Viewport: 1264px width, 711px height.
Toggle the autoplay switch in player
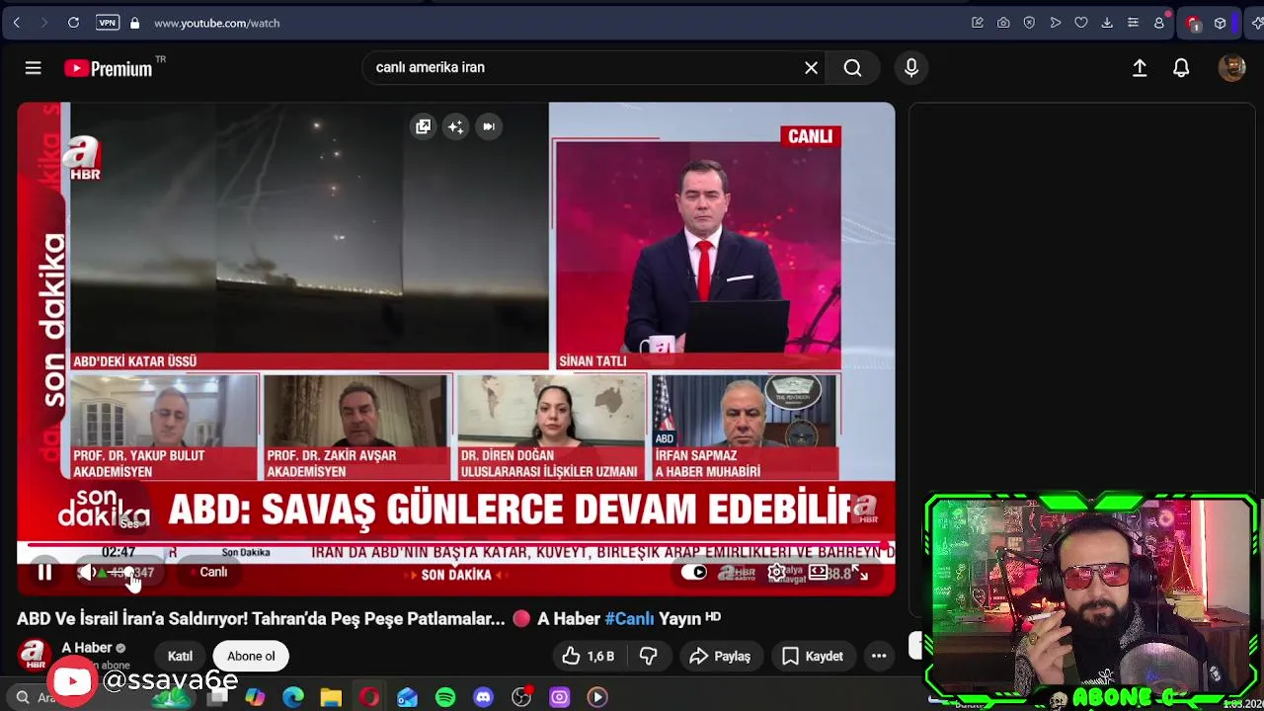tap(694, 572)
